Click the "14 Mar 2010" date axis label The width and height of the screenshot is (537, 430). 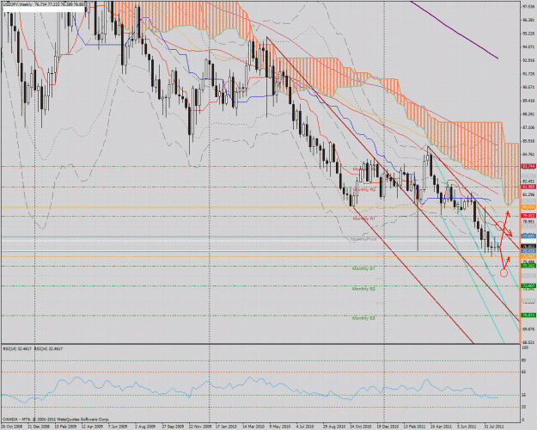[x=253, y=427]
